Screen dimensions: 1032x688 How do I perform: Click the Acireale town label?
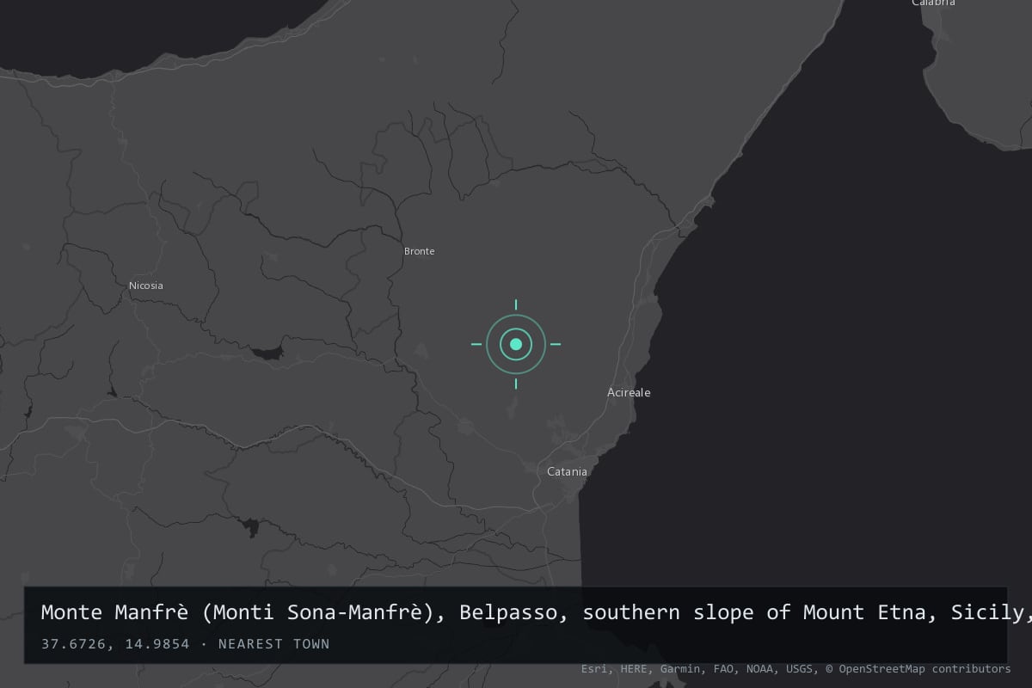(629, 392)
